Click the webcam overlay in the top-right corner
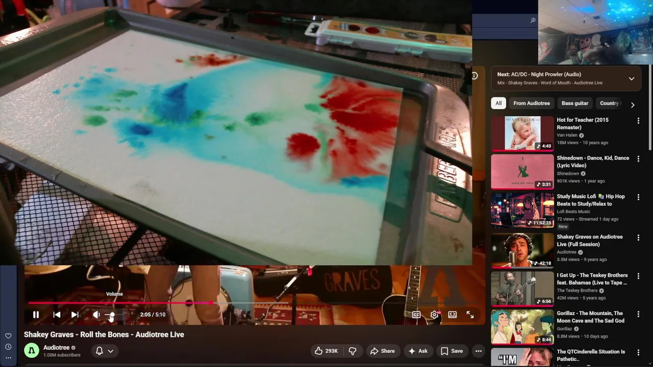Screen dimensions: 653x367 pyautogui.click(x=595, y=32)
